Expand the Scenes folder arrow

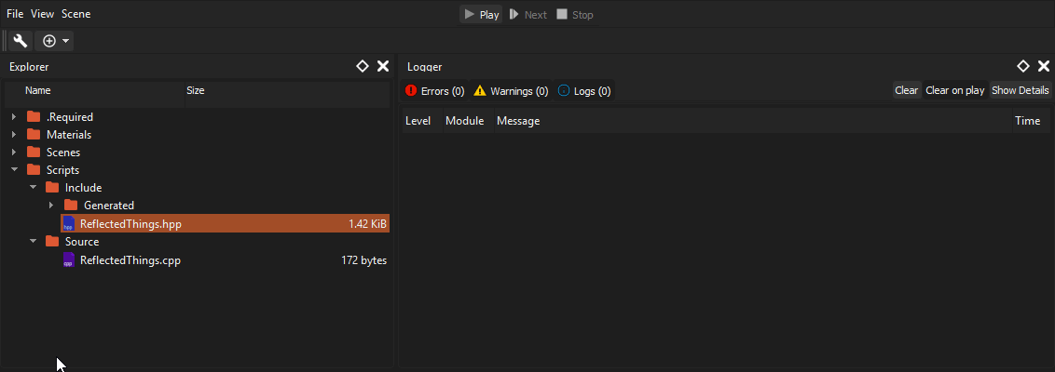coord(14,153)
